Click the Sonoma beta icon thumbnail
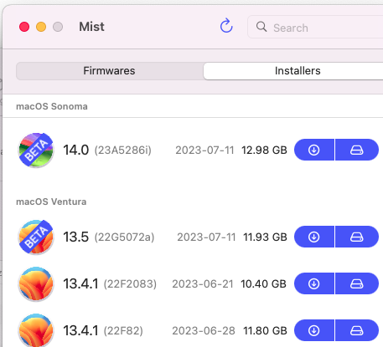383x347 pixels. pyautogui.click(x=36, y=150)
